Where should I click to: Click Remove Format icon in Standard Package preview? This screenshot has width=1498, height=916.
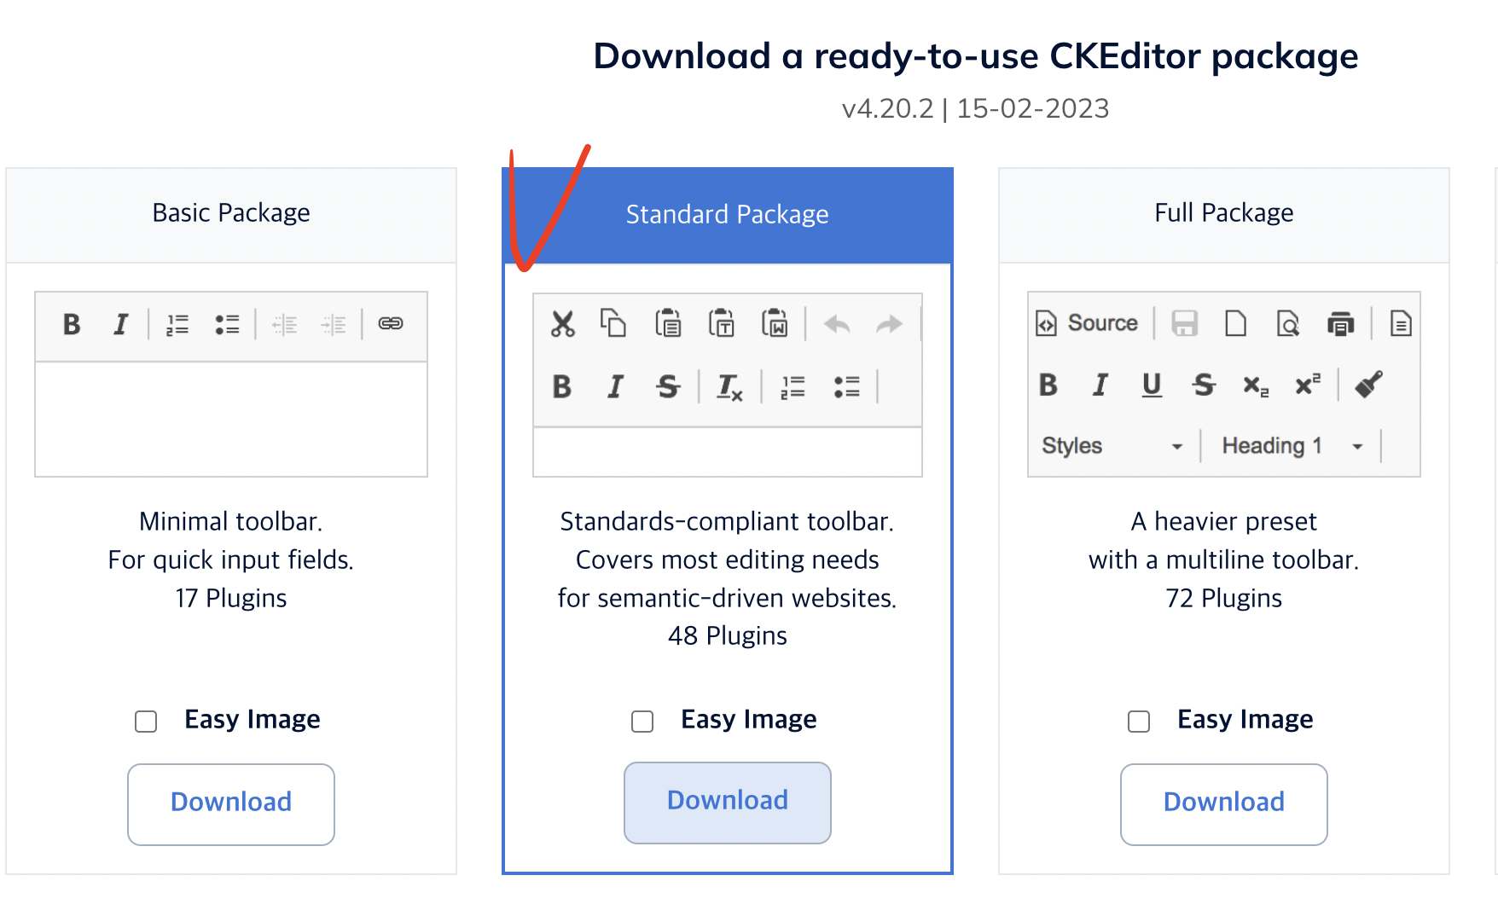pyautogui.click(x=730, y=388)
